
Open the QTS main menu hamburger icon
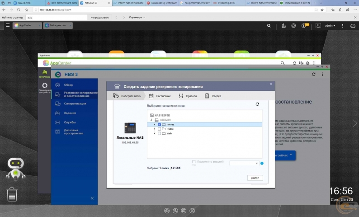pyautogui.click(x=8, y=25)
